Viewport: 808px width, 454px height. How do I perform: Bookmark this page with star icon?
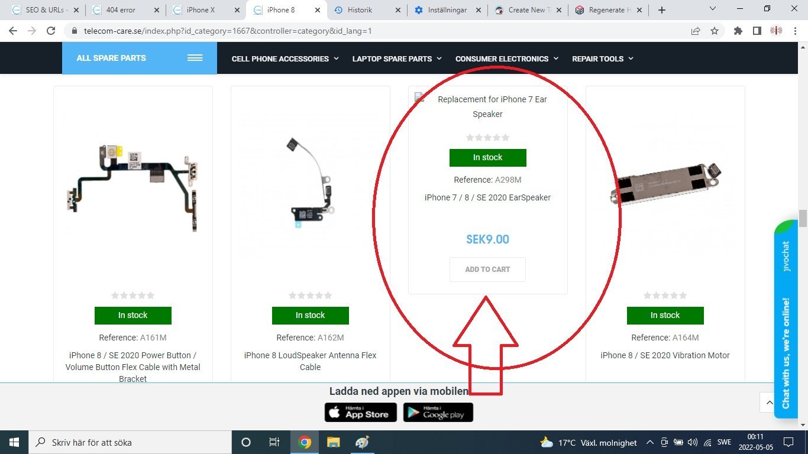[715, 31]
